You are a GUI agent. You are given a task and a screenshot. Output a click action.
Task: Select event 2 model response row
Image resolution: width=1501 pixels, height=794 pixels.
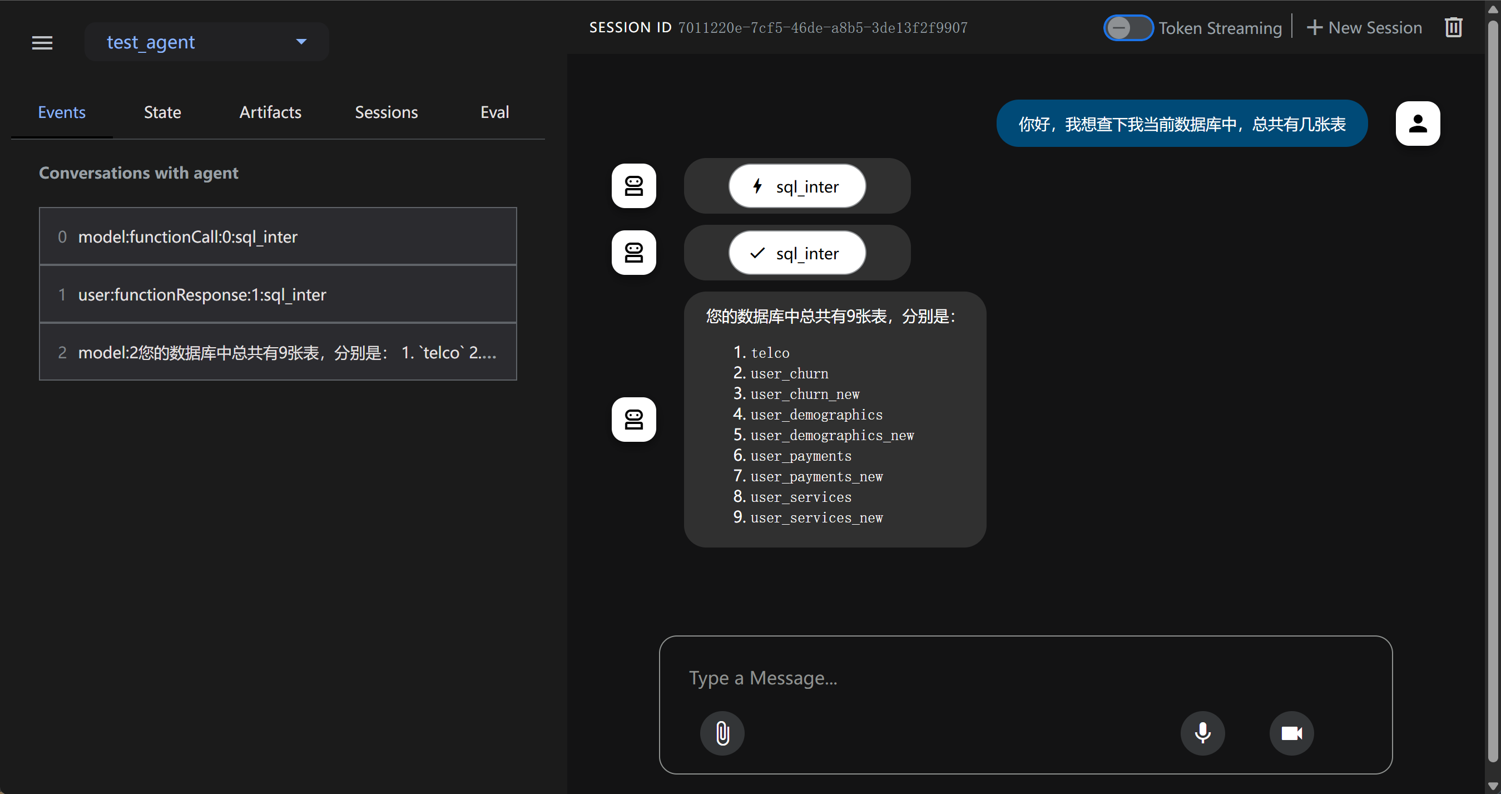tap(278, 352)
